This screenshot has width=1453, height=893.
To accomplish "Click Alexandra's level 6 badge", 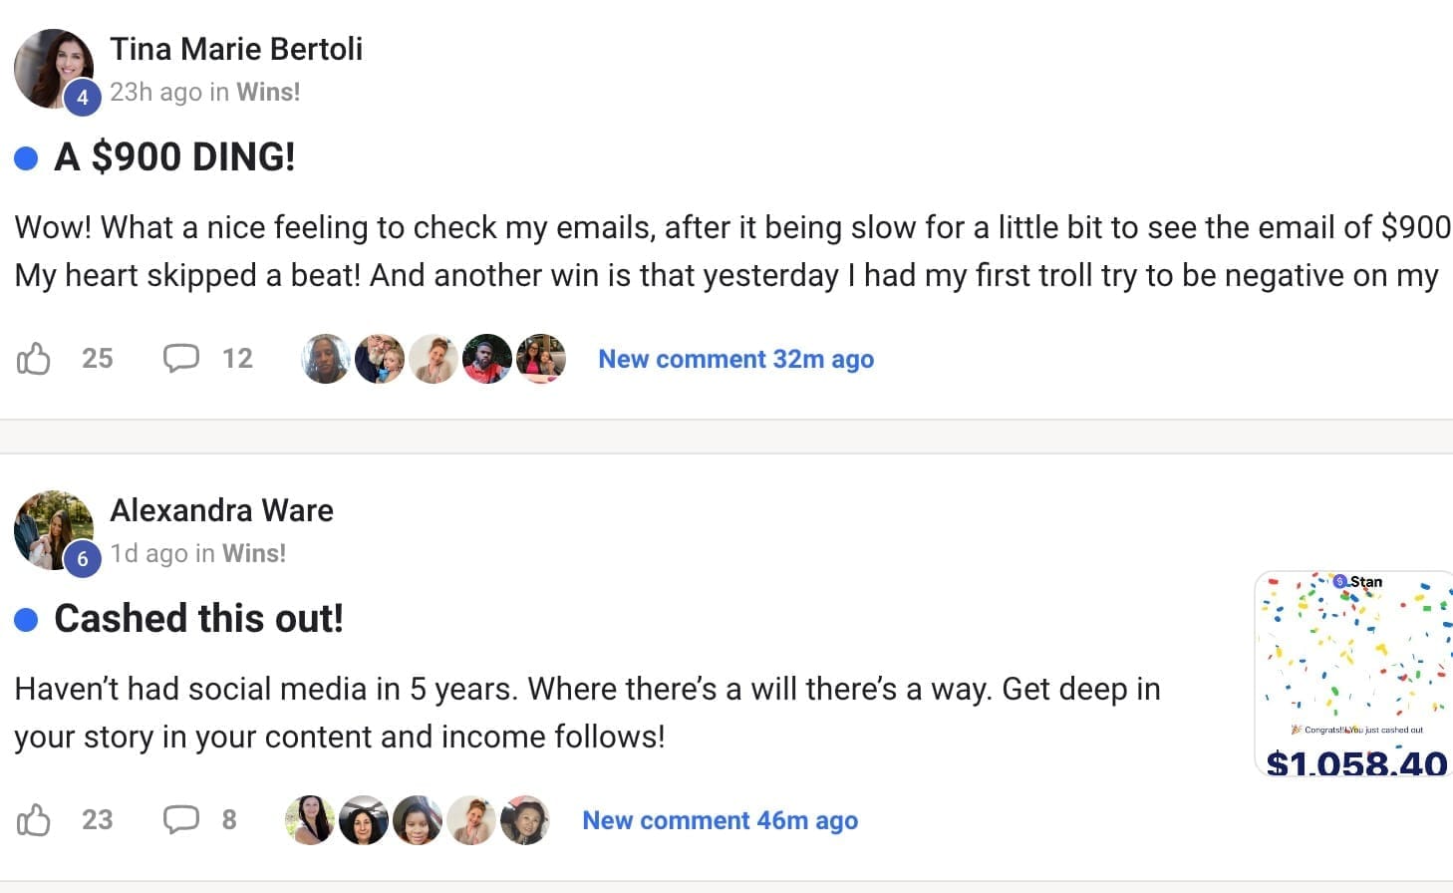I will pos(83,558).
